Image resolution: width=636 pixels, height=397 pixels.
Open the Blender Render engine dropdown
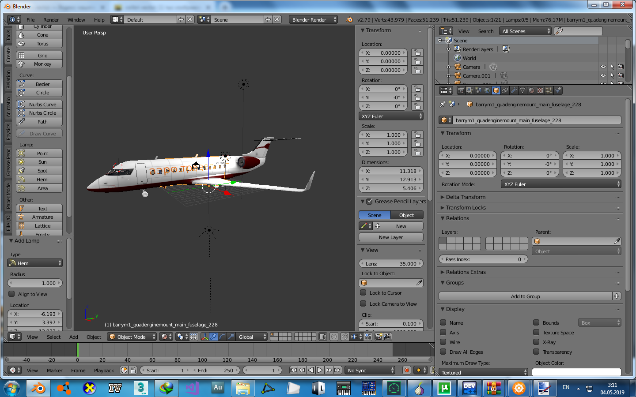[314, 19]
